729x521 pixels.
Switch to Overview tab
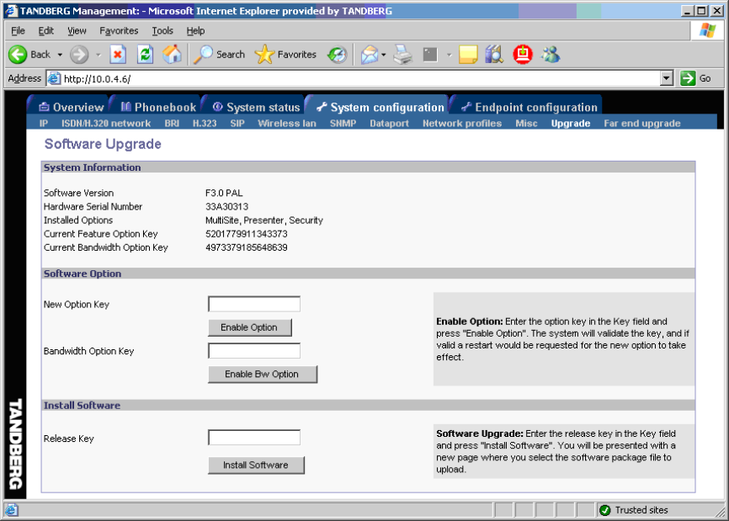71,107
